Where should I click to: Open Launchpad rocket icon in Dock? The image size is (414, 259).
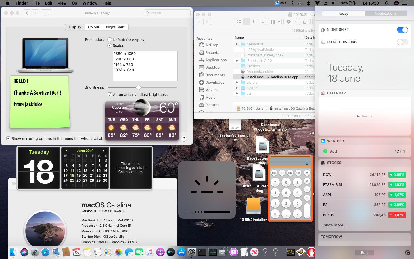coord(35,252)
